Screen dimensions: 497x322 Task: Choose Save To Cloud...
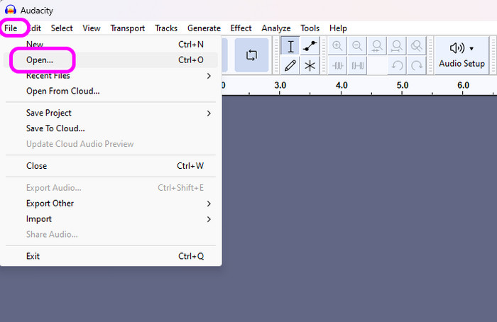tap(111, 128)
